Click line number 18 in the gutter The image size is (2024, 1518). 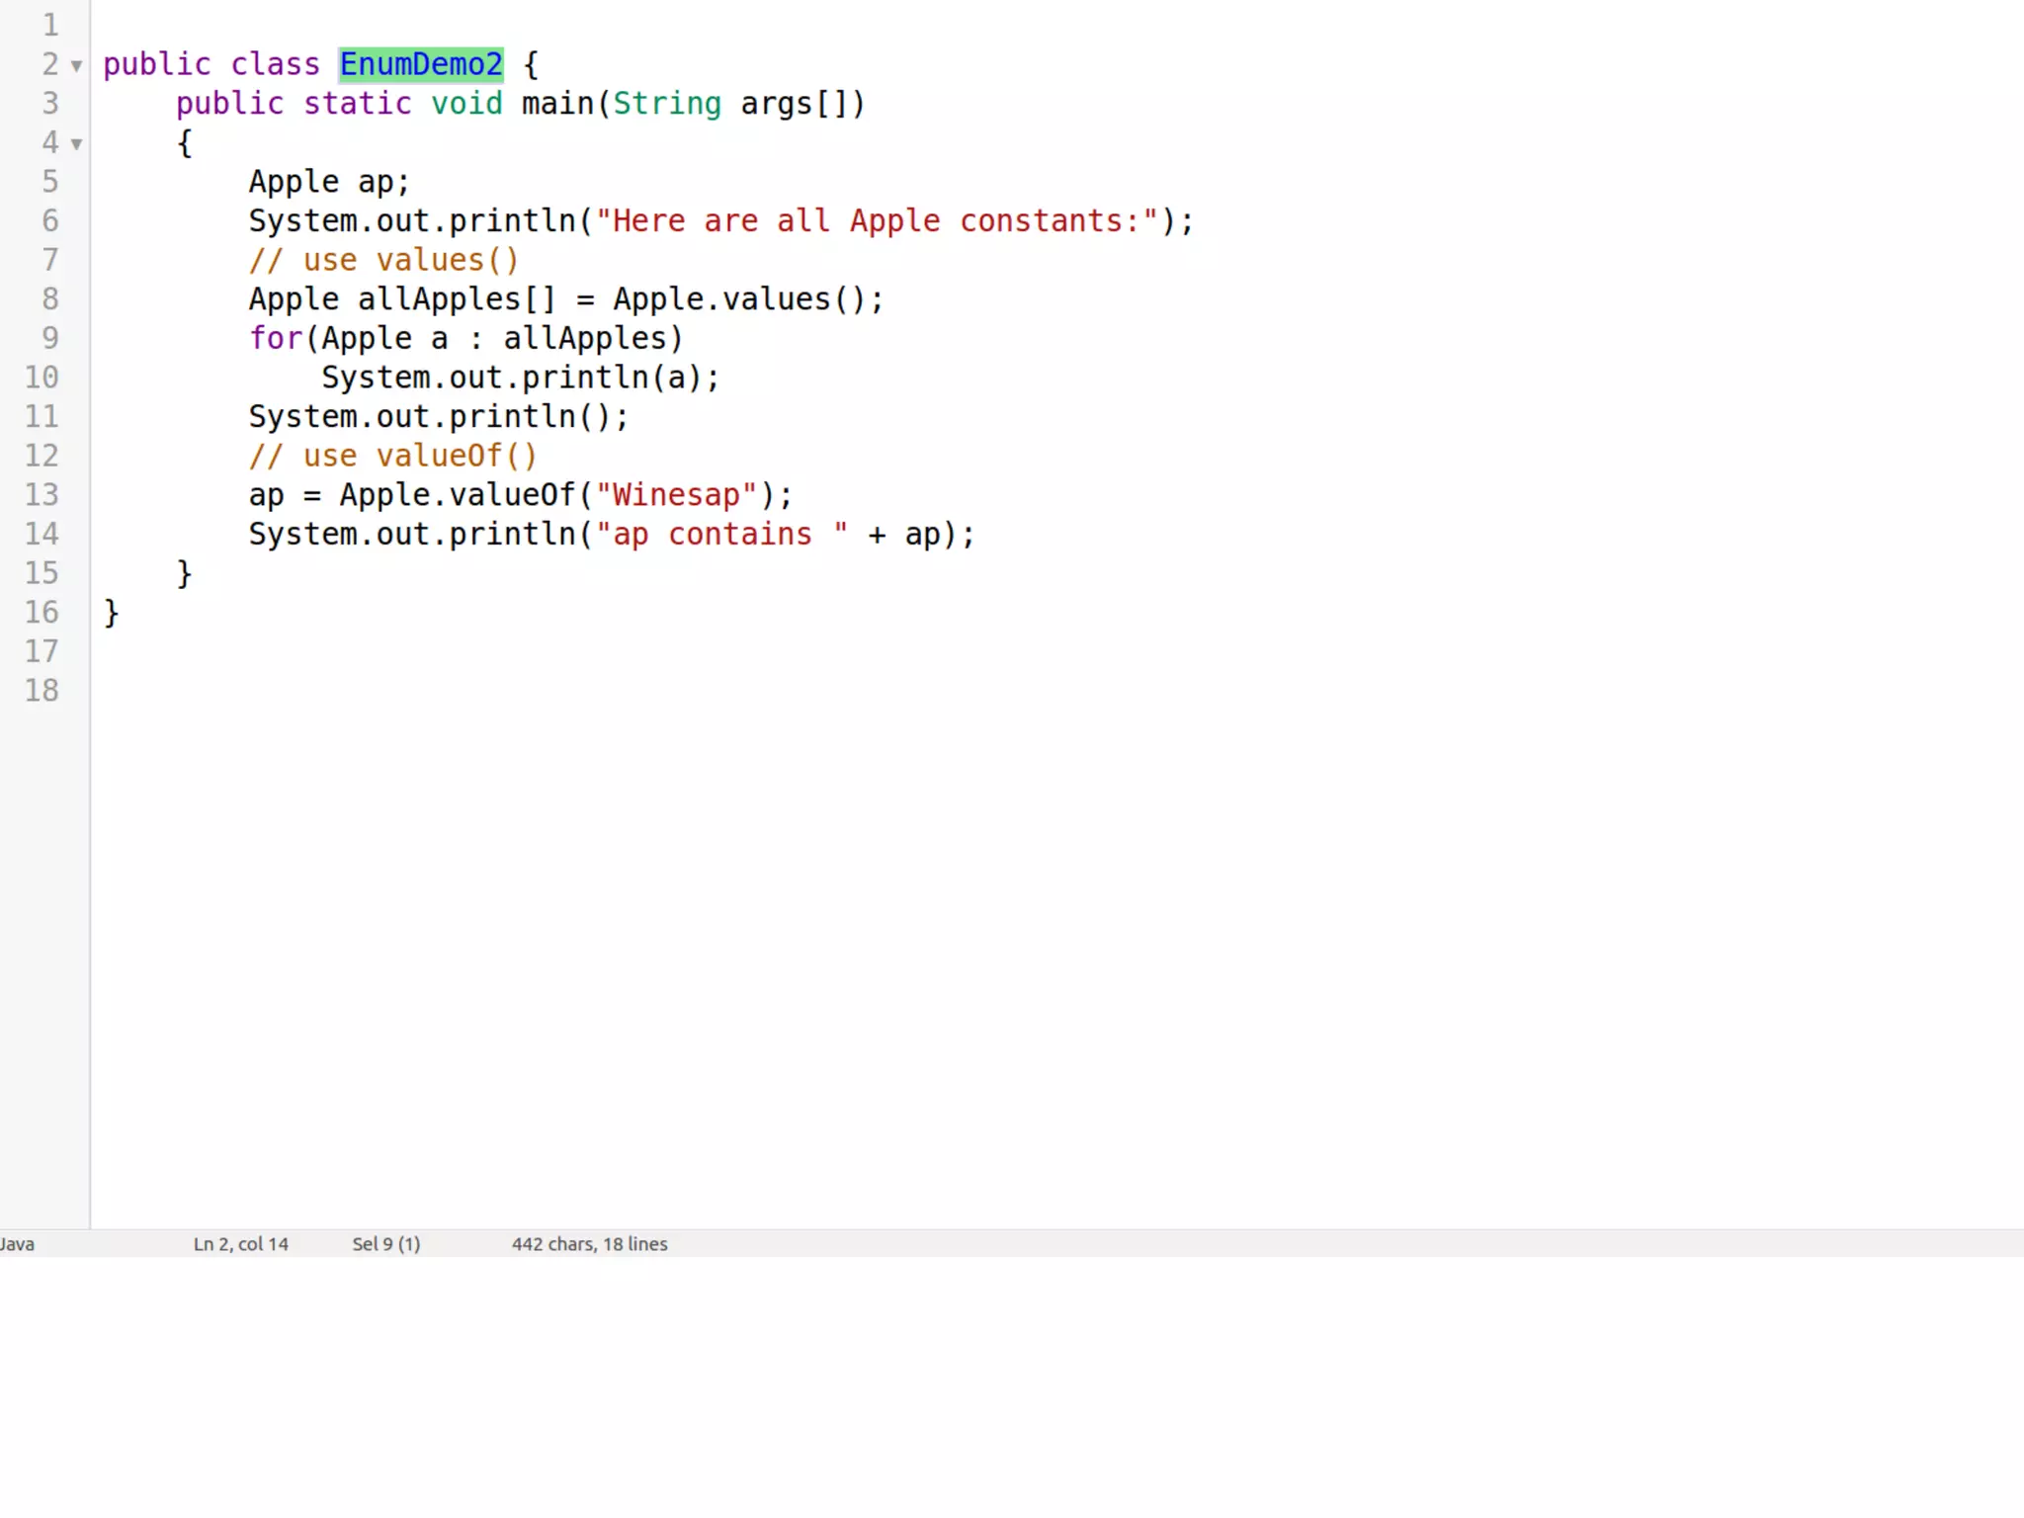tap(42, 691)
